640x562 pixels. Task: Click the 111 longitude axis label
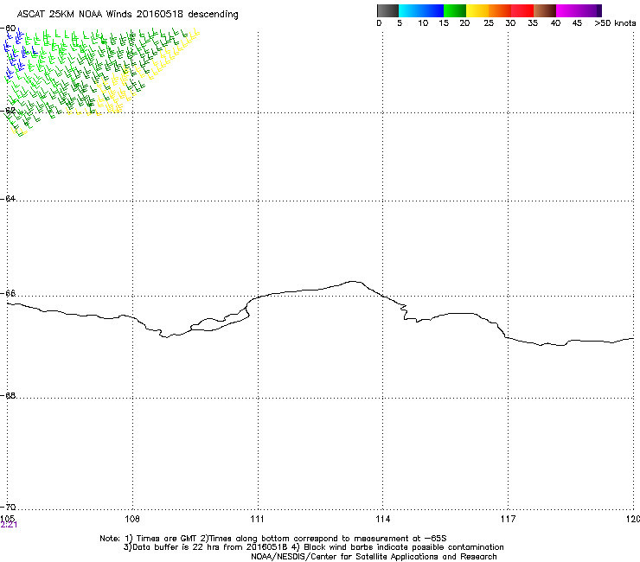point(257,519)
